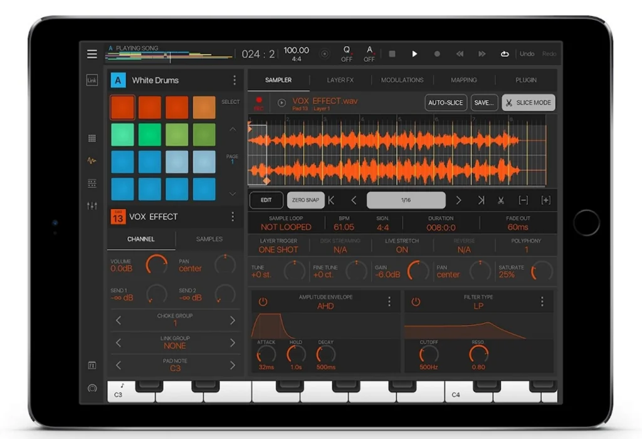Switch to the MAPPING tab
Image resolution: width=642 pixels, height=439 pixels.
[464, 80]
